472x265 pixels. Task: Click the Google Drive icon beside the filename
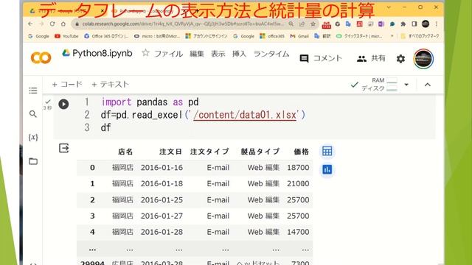66,53
